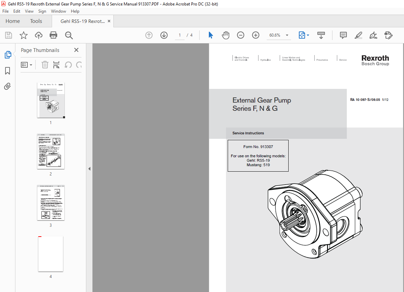Screen dimensions: 404x292
Task: Open the Help menu
Action: 75,11
